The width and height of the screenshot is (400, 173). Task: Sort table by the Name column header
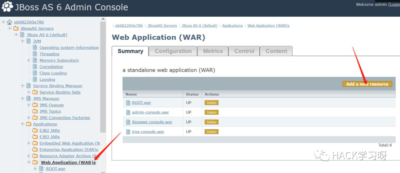(131, 94)
